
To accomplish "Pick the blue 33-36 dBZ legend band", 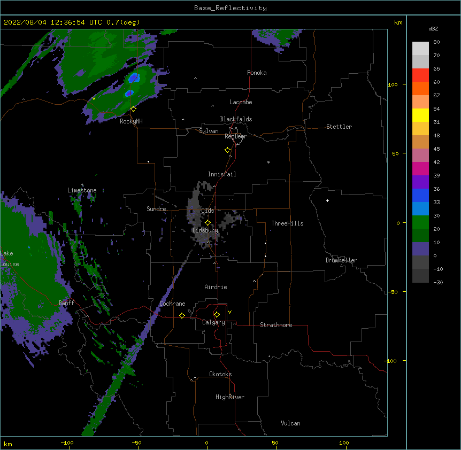I will [420, 195].
